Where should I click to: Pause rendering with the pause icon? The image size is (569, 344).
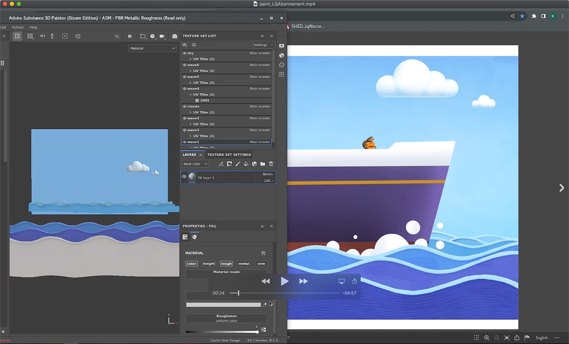click(130, 36)
